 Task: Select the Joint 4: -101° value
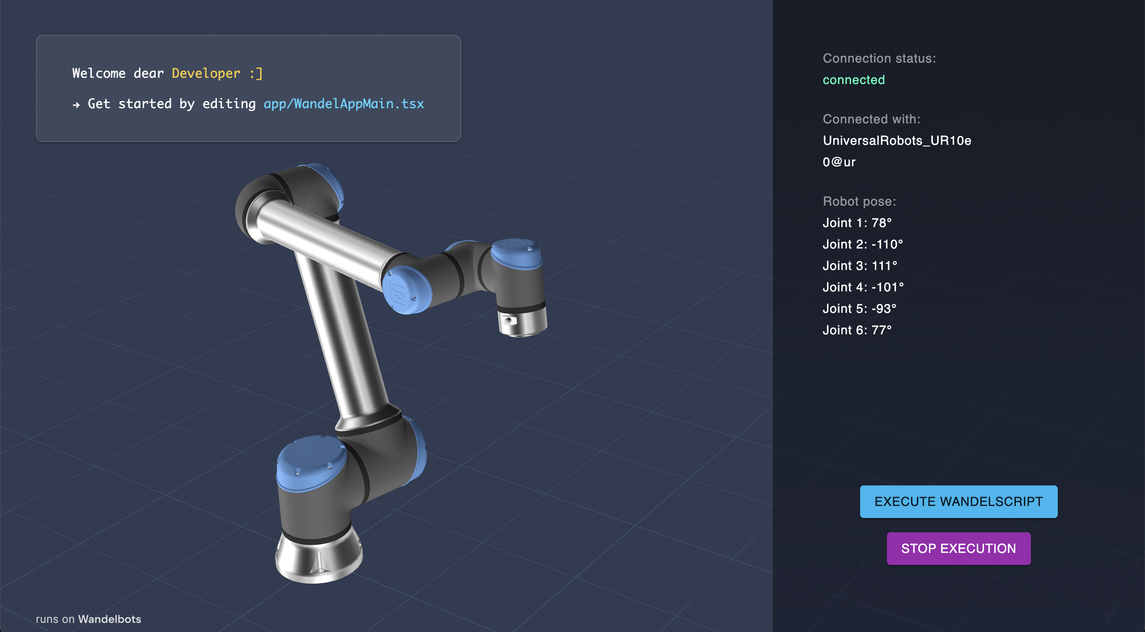coord(863,287)
